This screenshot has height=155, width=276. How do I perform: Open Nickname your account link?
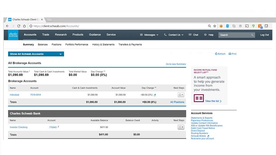pos(202,139)
